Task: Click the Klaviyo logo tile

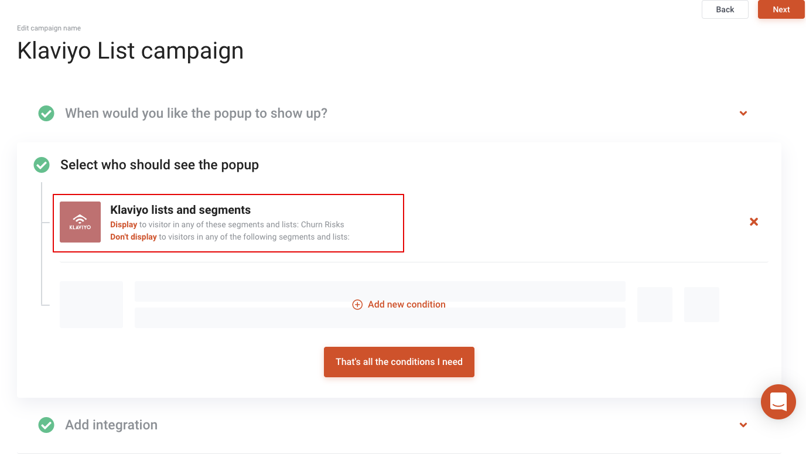Action: click(x=80, y=222)
